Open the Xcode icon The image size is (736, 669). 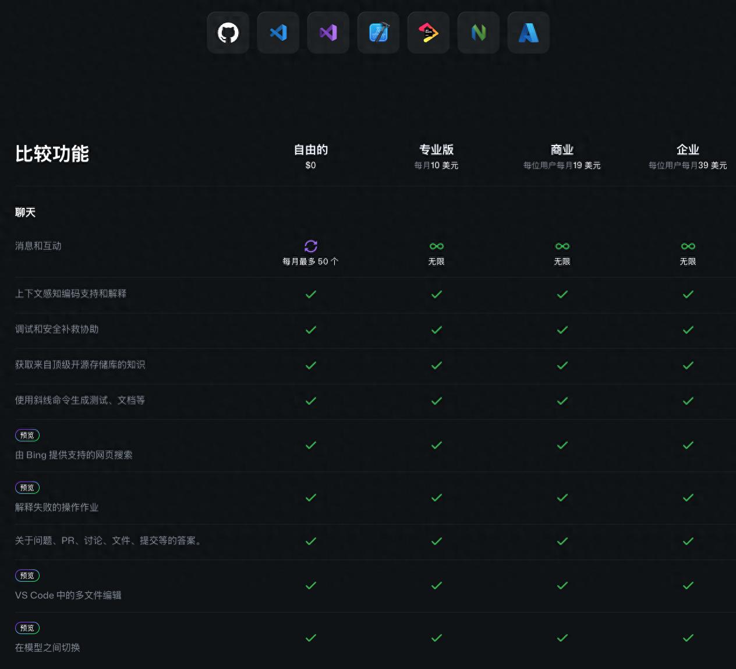coord(378,33)
